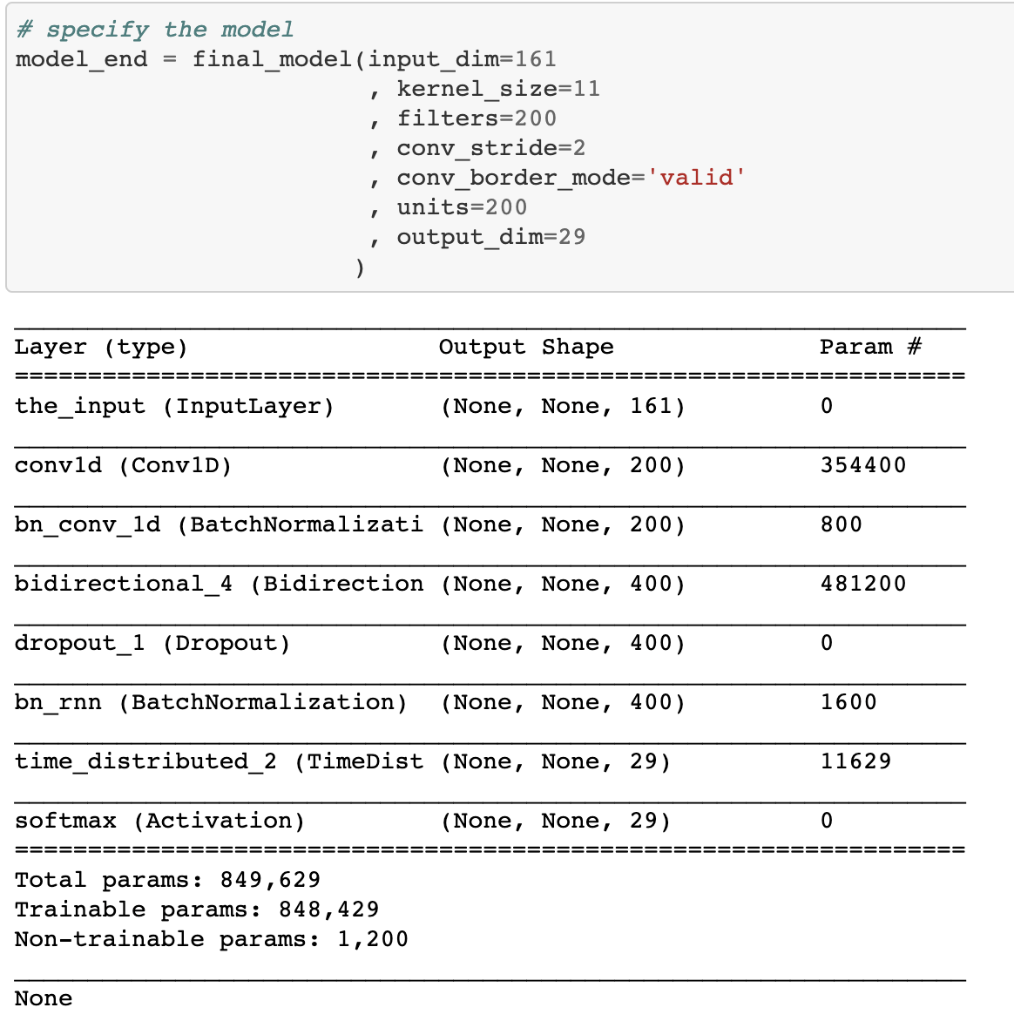Click inside the code cell comment line

(155, 30)
